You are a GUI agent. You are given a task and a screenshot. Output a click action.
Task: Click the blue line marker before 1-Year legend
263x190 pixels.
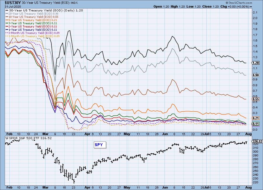pos(7,30)
